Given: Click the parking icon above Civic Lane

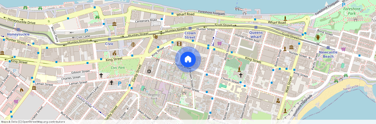Looking at the screenshot, I should coord(86,31).
